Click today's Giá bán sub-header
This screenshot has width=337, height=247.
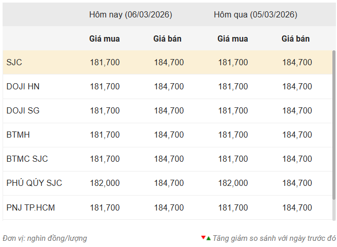(167, 39)
